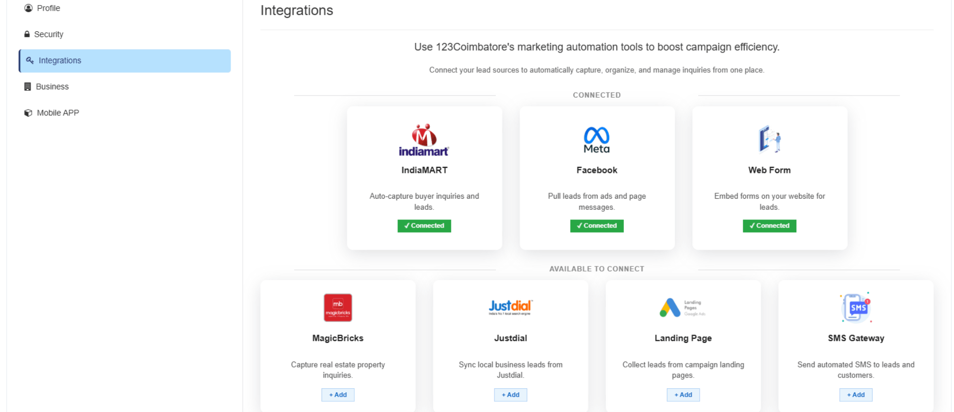The width and height of the screenshot is (954, 412).
Task: Click the Mobile APP box icon
Action: pos(28,113)
